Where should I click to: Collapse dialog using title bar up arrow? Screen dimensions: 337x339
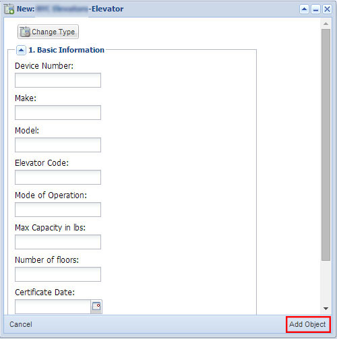tap(304, 9)
